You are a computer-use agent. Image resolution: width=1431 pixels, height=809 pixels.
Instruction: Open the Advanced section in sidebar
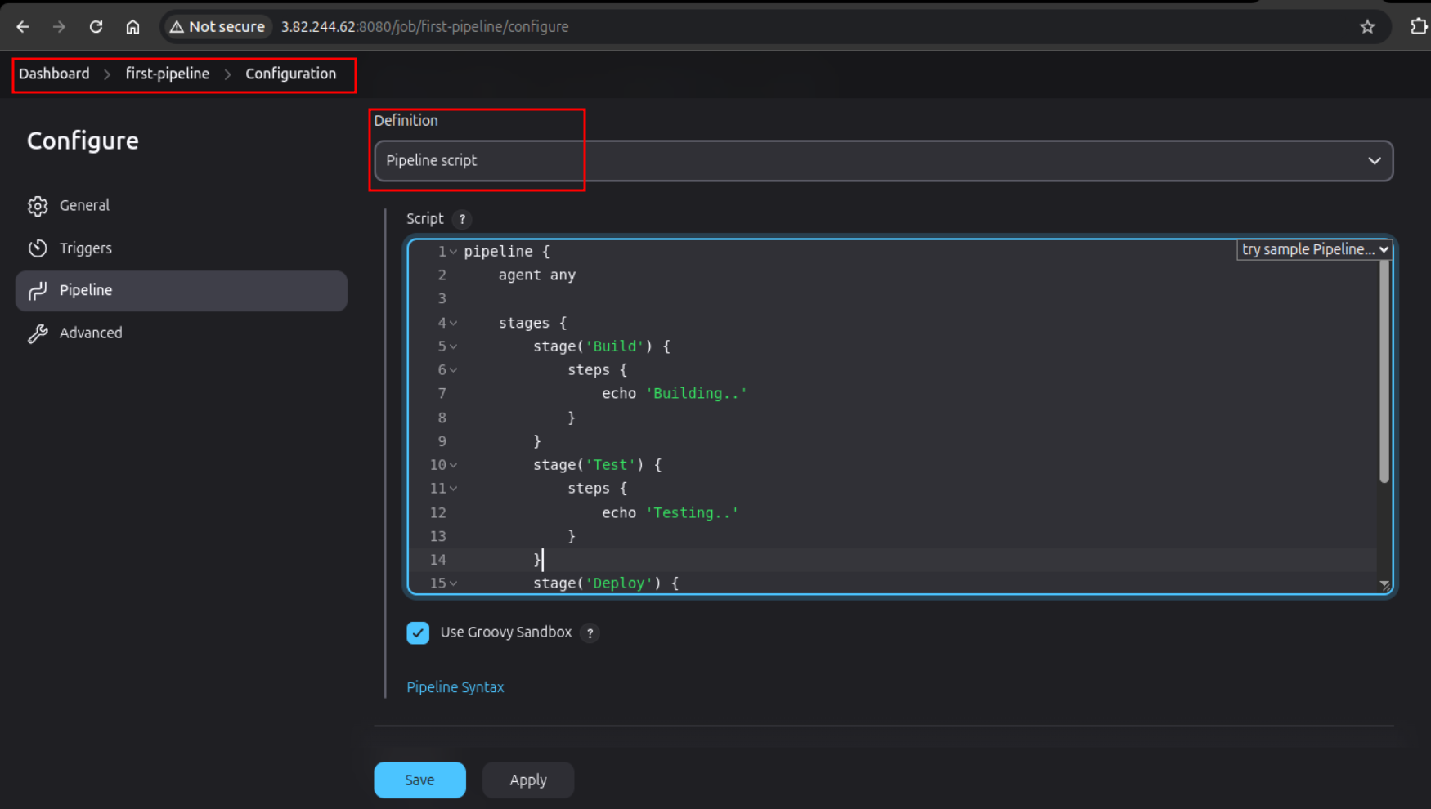point(181,333)
